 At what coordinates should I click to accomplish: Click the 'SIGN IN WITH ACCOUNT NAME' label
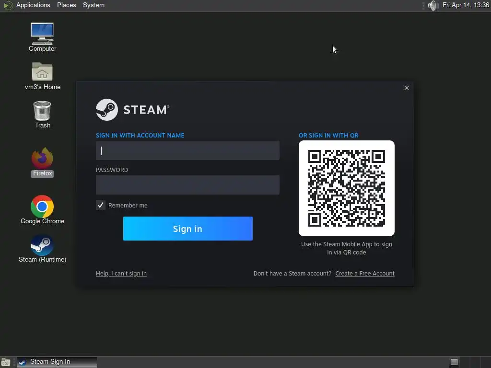coord(140,136)
